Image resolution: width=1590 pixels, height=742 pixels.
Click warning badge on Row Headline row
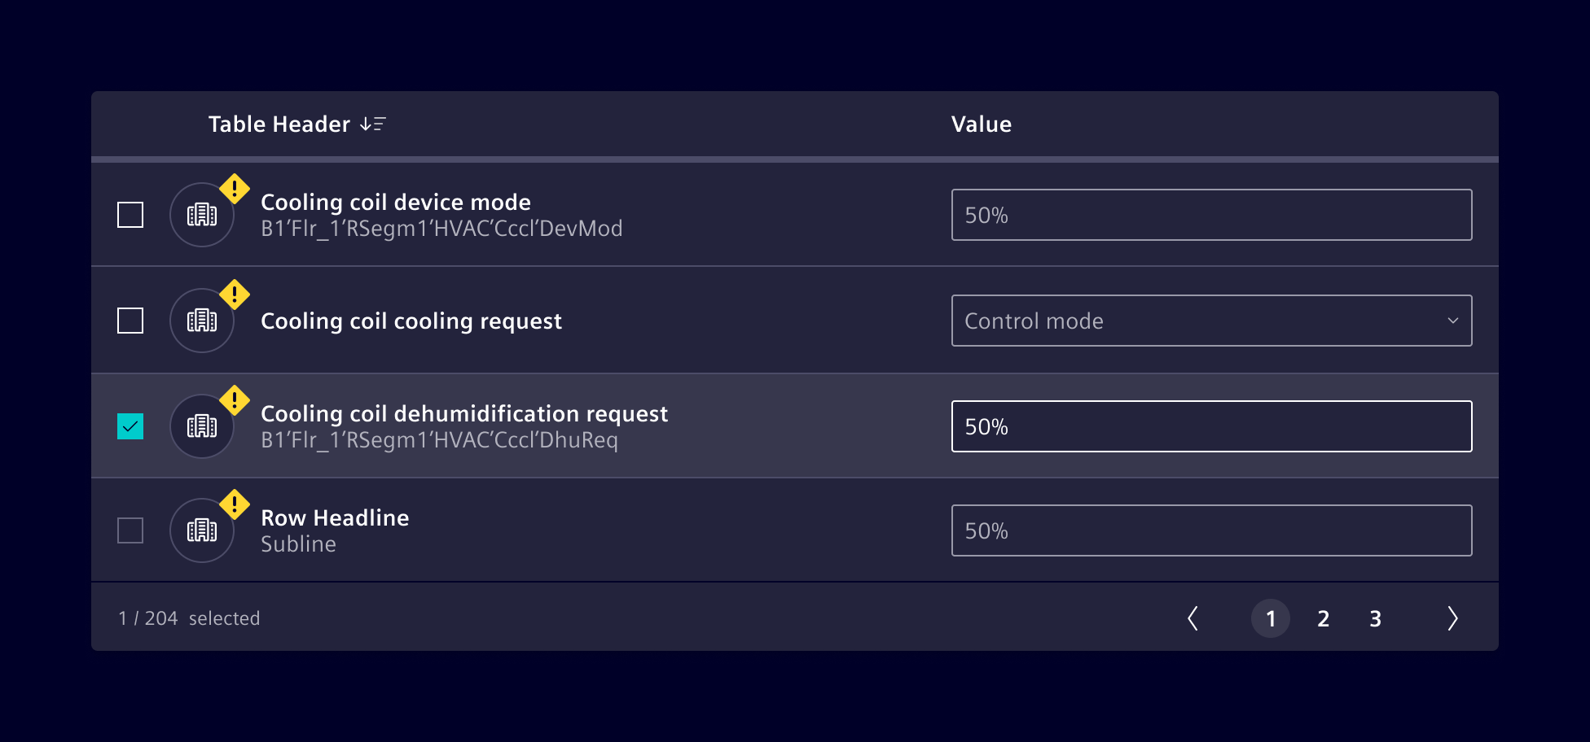[x=235, y=504]
